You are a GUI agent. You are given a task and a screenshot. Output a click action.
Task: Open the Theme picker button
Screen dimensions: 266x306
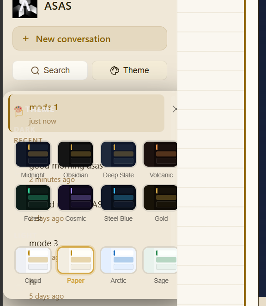point(129,70)
